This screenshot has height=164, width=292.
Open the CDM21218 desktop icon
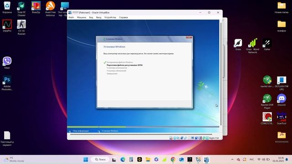click(x=267, y=118)
